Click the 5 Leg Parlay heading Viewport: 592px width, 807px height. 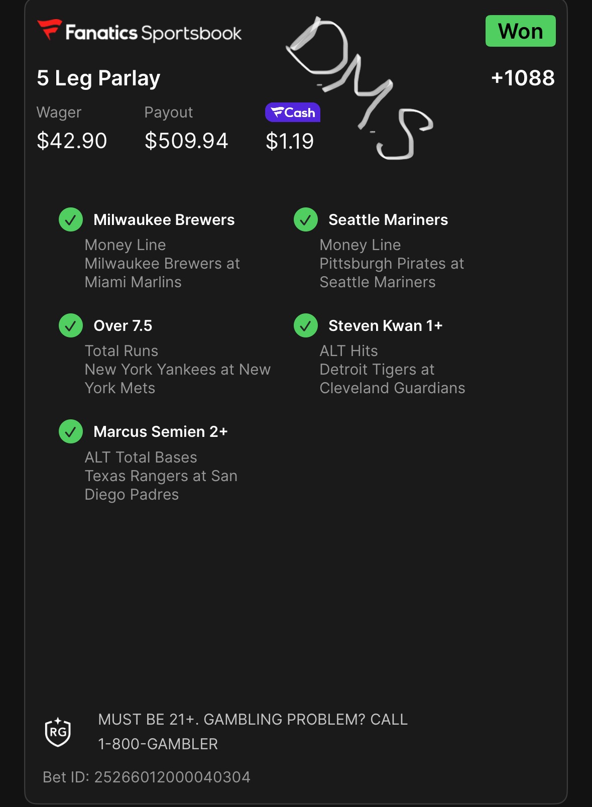pos(98,78)
